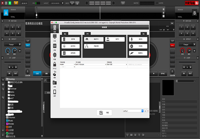
Task: Open the Audio section in Config sidebar
Action: (55, 29)
